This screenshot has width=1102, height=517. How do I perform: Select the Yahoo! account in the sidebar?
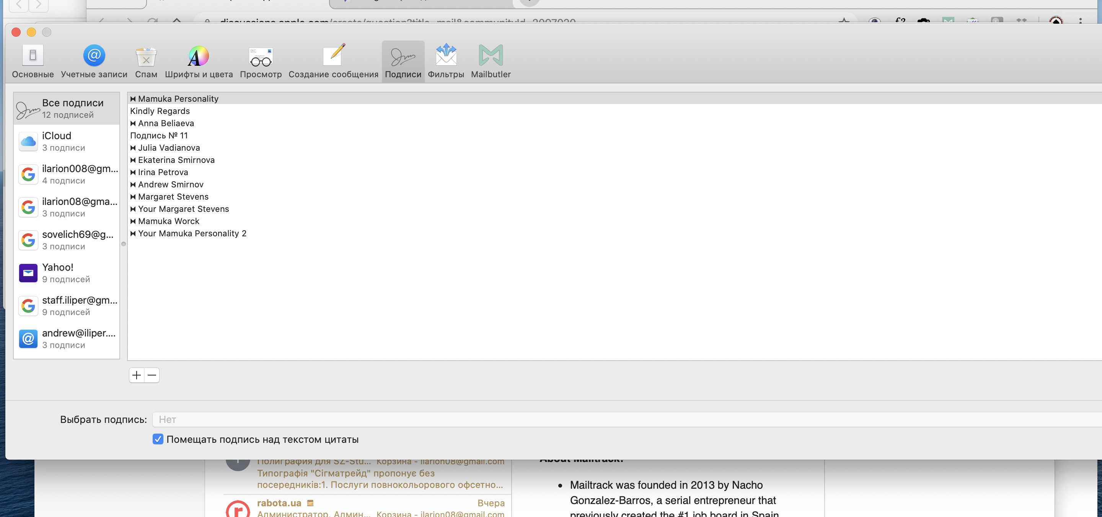[x=67, y=273]
